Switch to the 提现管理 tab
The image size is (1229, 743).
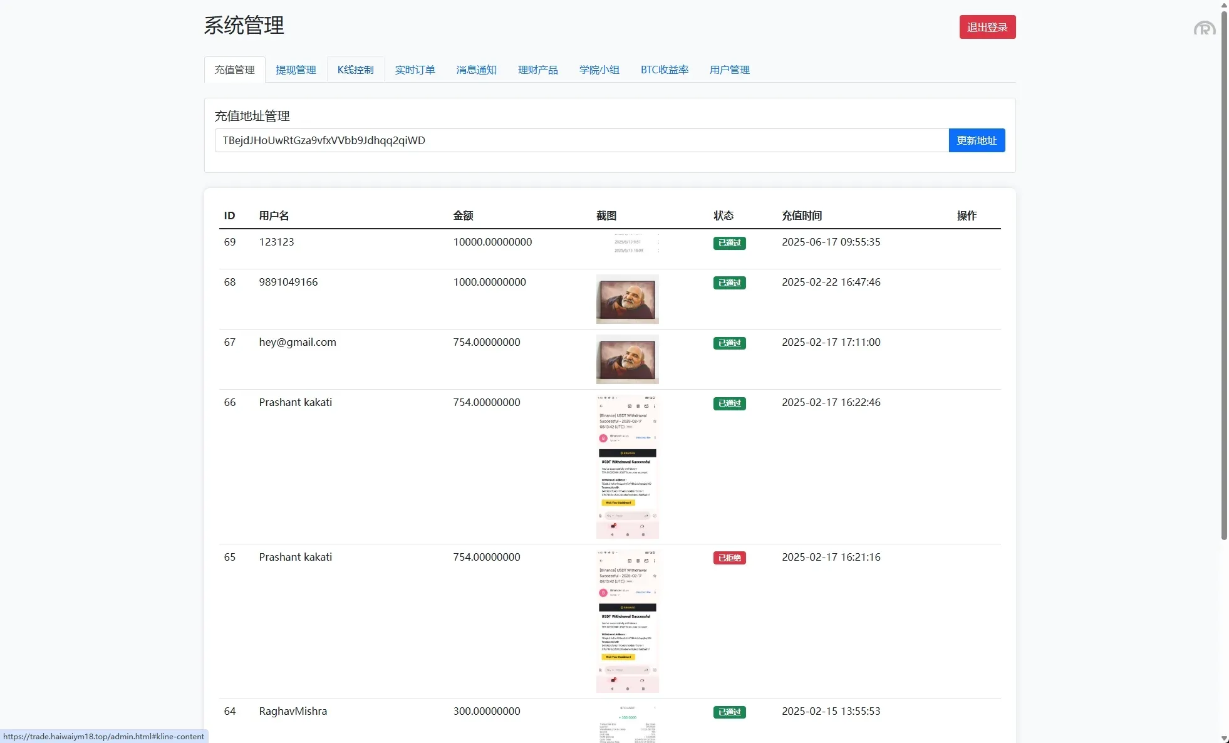coord(296,70)
